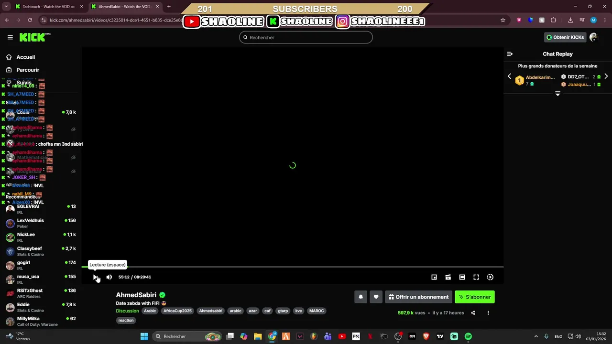The width and height of the screenshot is (612, 344).
Task: Follow AhmedSabiri with the heart button
Action: pos(376,297)
